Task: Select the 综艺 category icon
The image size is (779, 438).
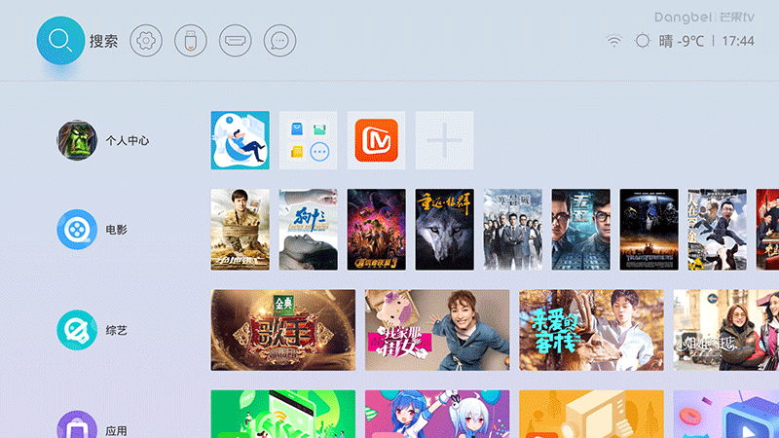Action: coord(77,330)
